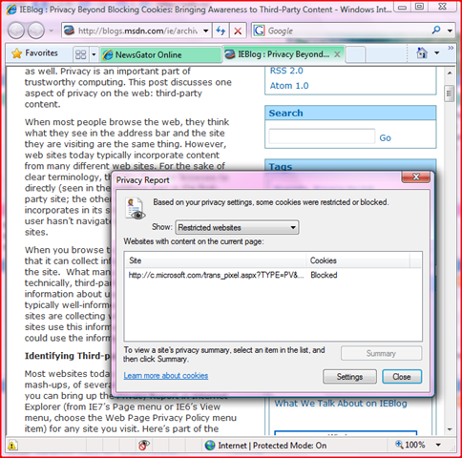Viewport: 462px width, 458px height.
Task: Open a blank new tab
Action: tap(355, 54)
